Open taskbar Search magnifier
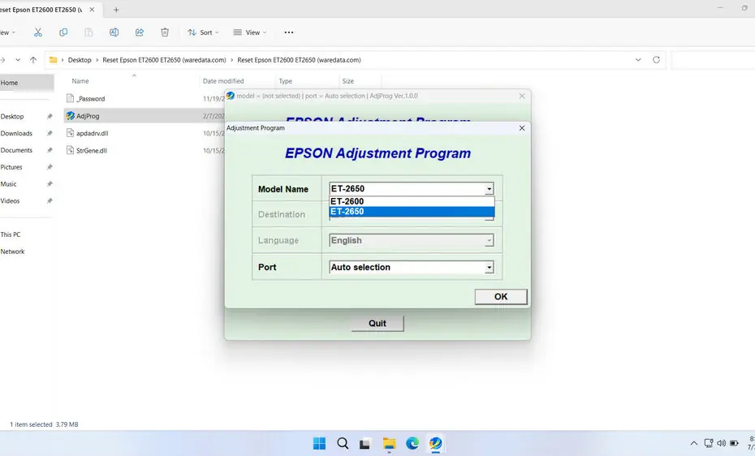Screen dimensions: 755x456 click(343, 443)
